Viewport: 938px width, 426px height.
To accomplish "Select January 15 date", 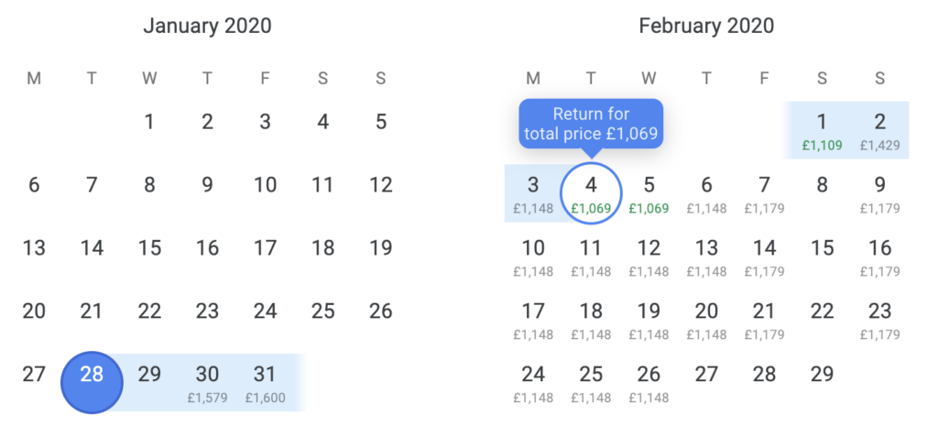I will pos(149,248).
